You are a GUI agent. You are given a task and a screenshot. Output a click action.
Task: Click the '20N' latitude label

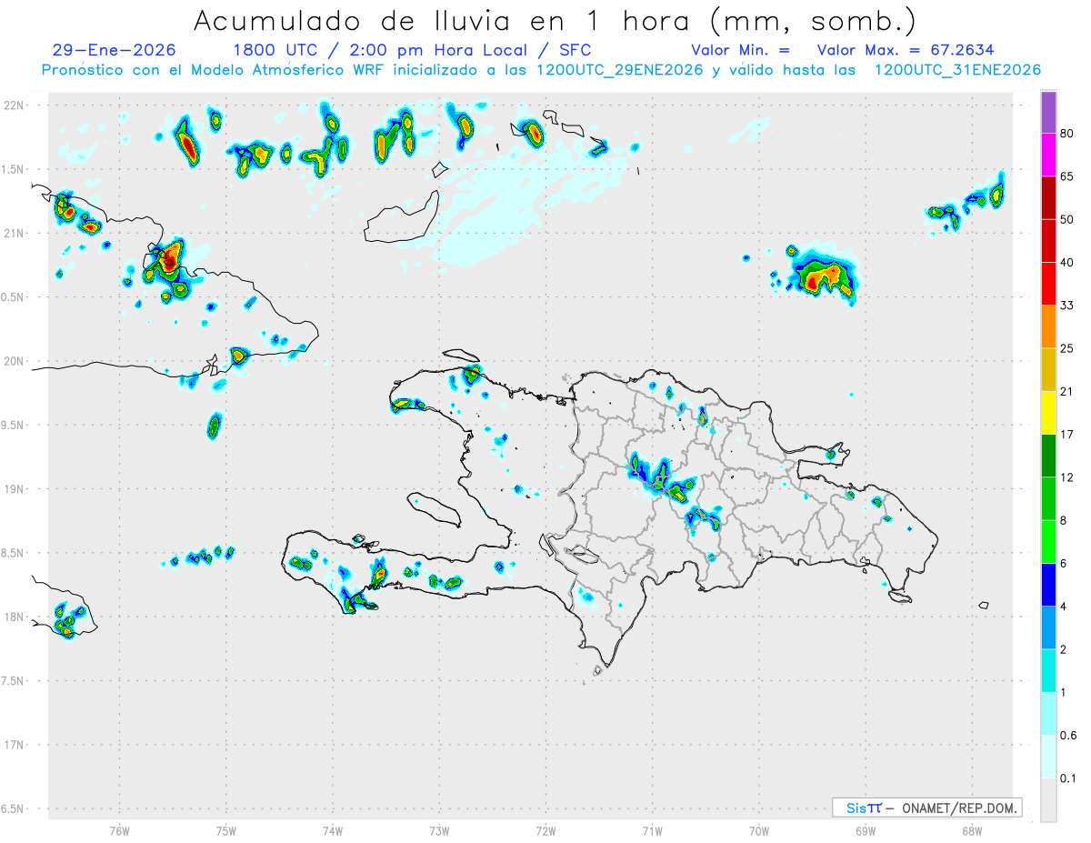(x=14, y=361)
